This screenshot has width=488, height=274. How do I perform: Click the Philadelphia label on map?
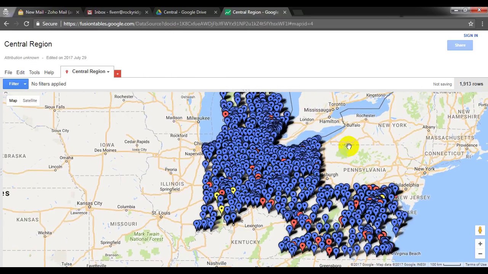pyautogui.click(x=406, y=185)
